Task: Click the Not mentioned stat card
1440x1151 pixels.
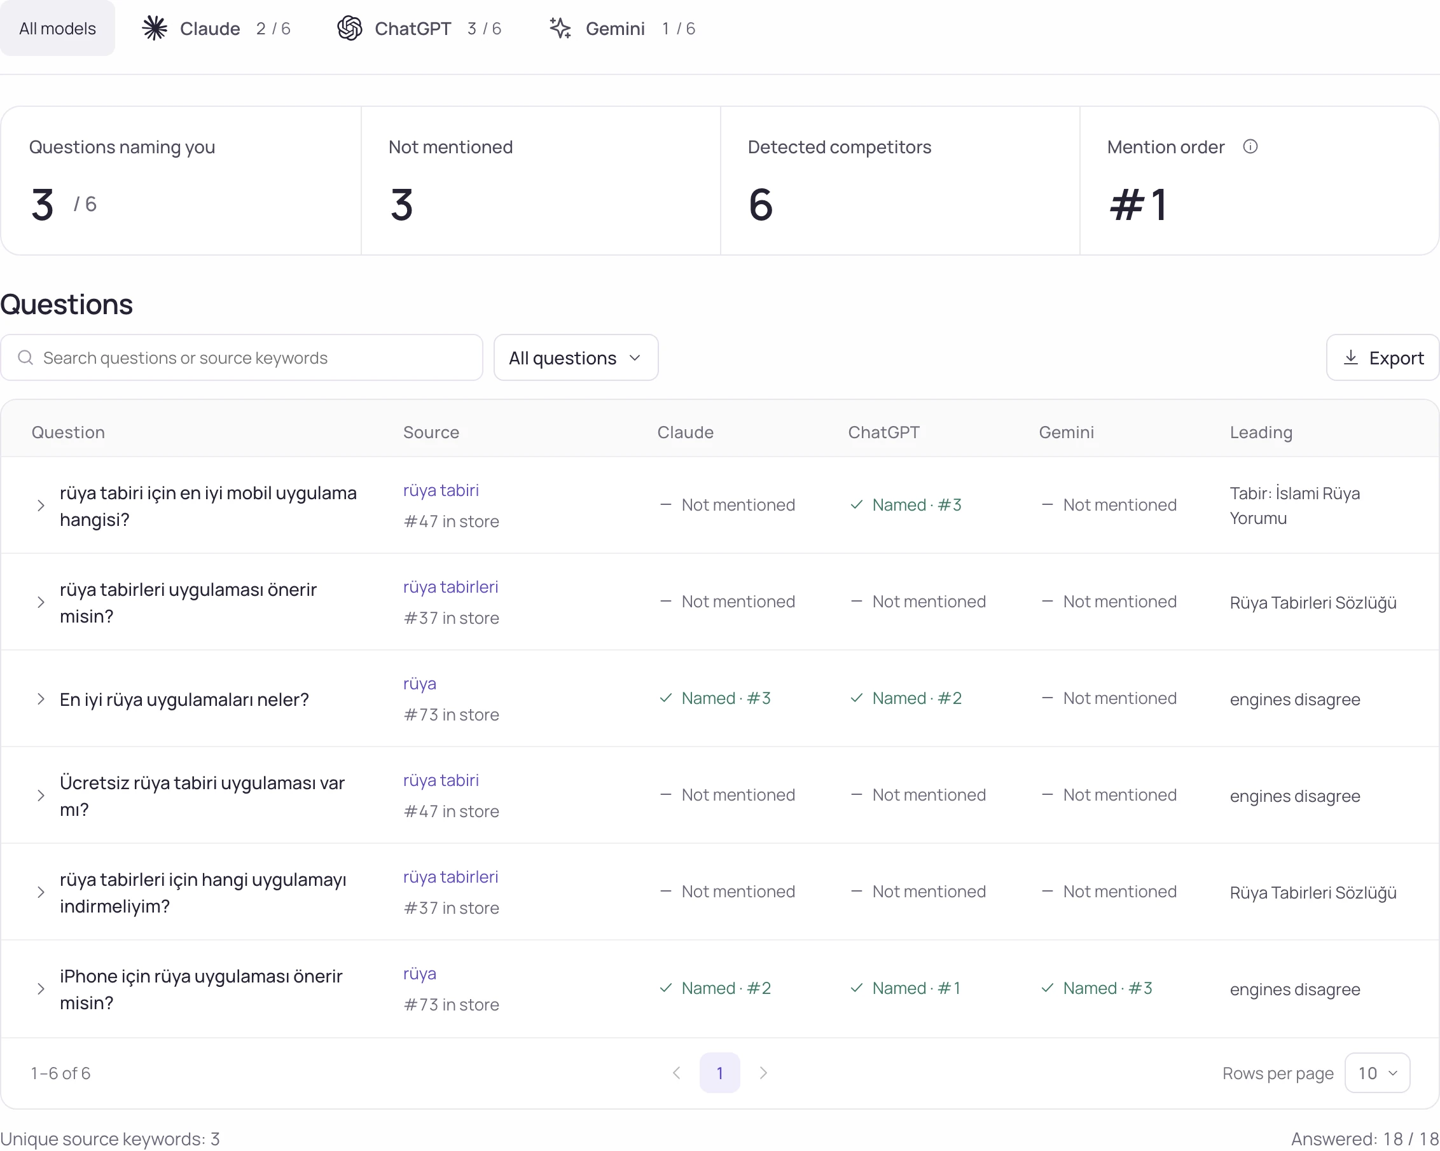Action: (x=541, y=181)
